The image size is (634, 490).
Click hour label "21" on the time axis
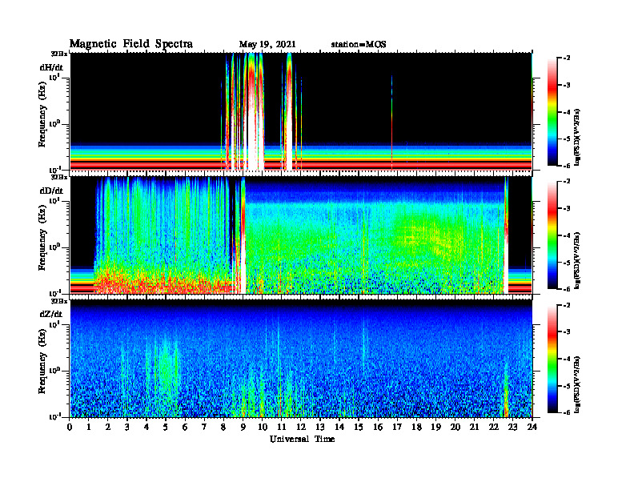[474, 428]
